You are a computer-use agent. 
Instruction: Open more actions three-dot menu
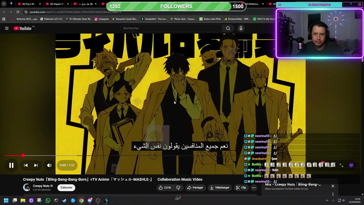254,188
